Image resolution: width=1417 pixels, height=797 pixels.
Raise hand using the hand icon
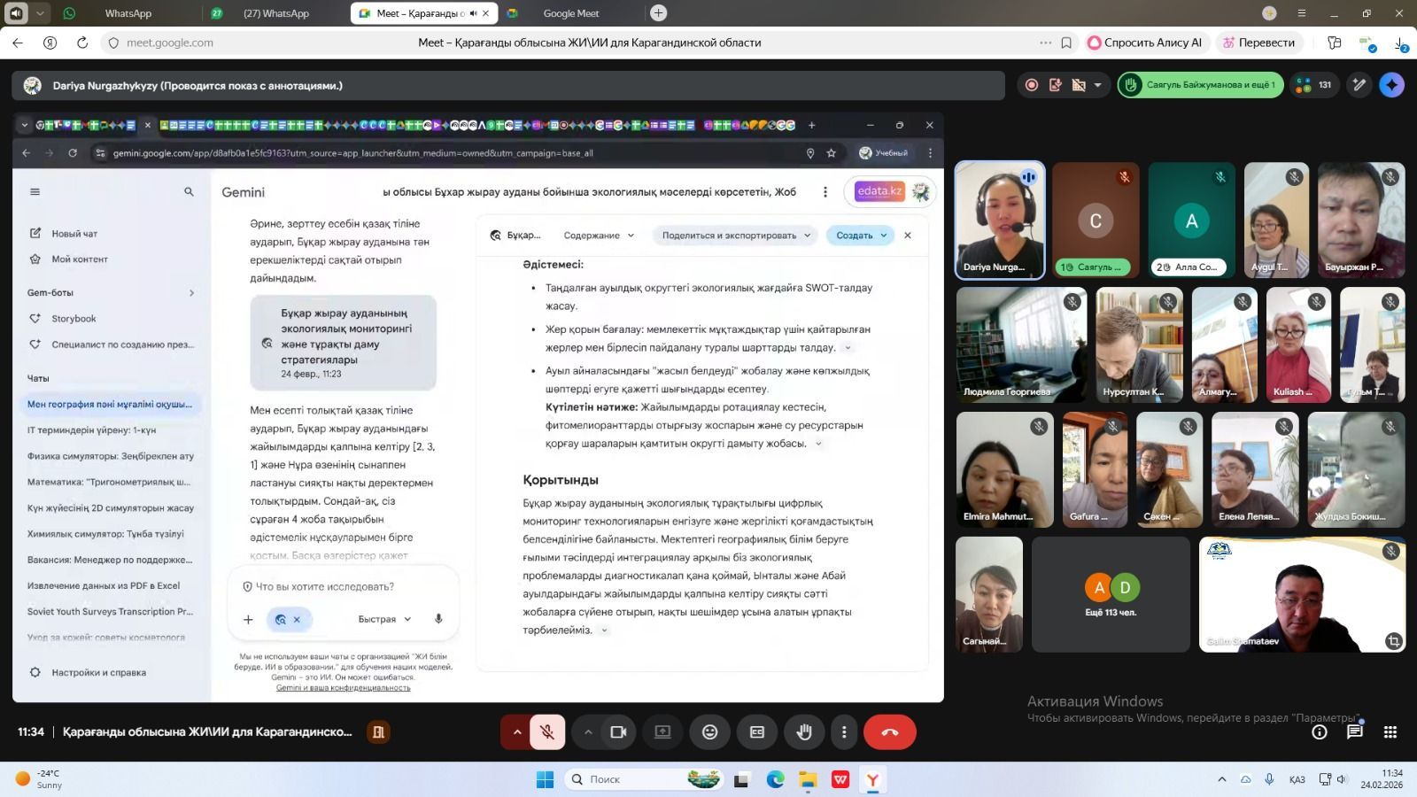(804, 732)
